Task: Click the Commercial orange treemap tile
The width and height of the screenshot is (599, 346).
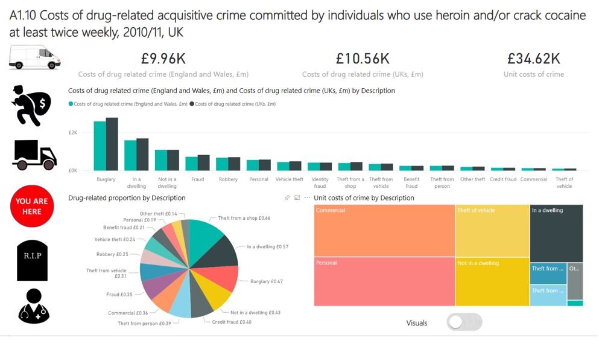Action: [384, 231]
